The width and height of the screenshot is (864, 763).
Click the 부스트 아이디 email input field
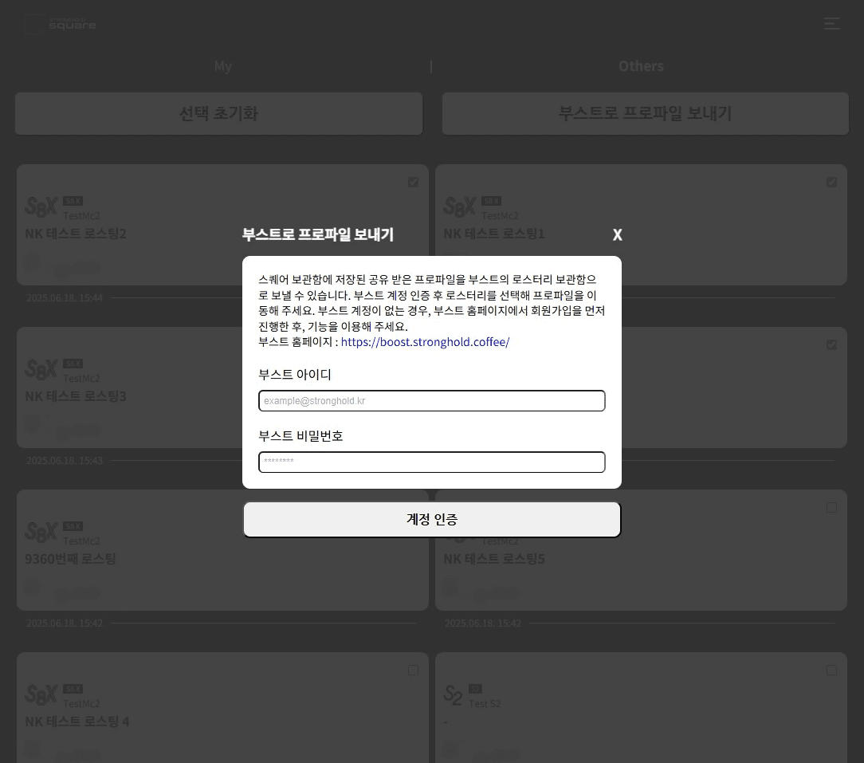pos(432,401)
